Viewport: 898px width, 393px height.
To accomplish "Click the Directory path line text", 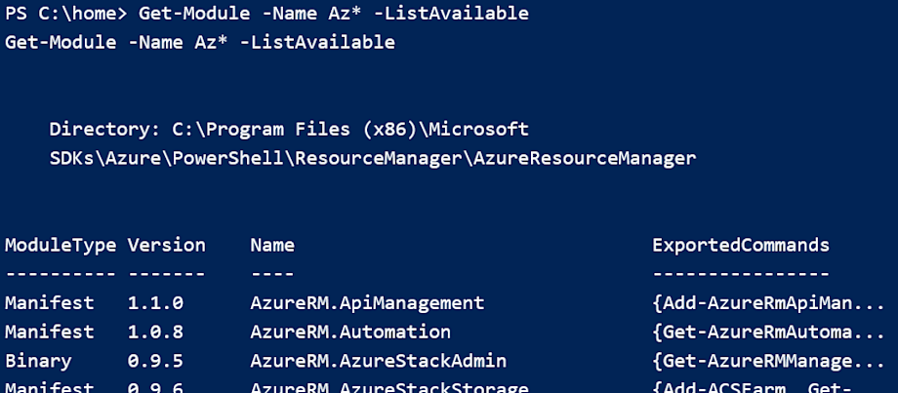I will coord(289,130).
